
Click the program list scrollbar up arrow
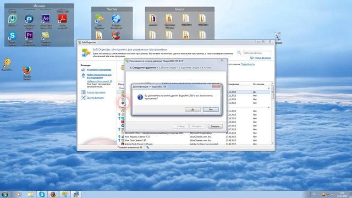point(273,84)
